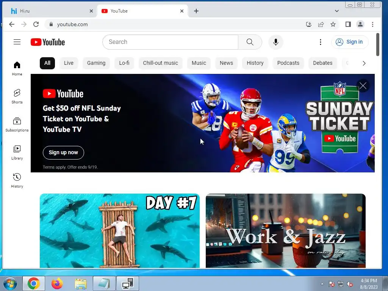Click the NFL Sunday Ticket banner image
This screenshot has height=291, width=388.
[x=203, y=123]
